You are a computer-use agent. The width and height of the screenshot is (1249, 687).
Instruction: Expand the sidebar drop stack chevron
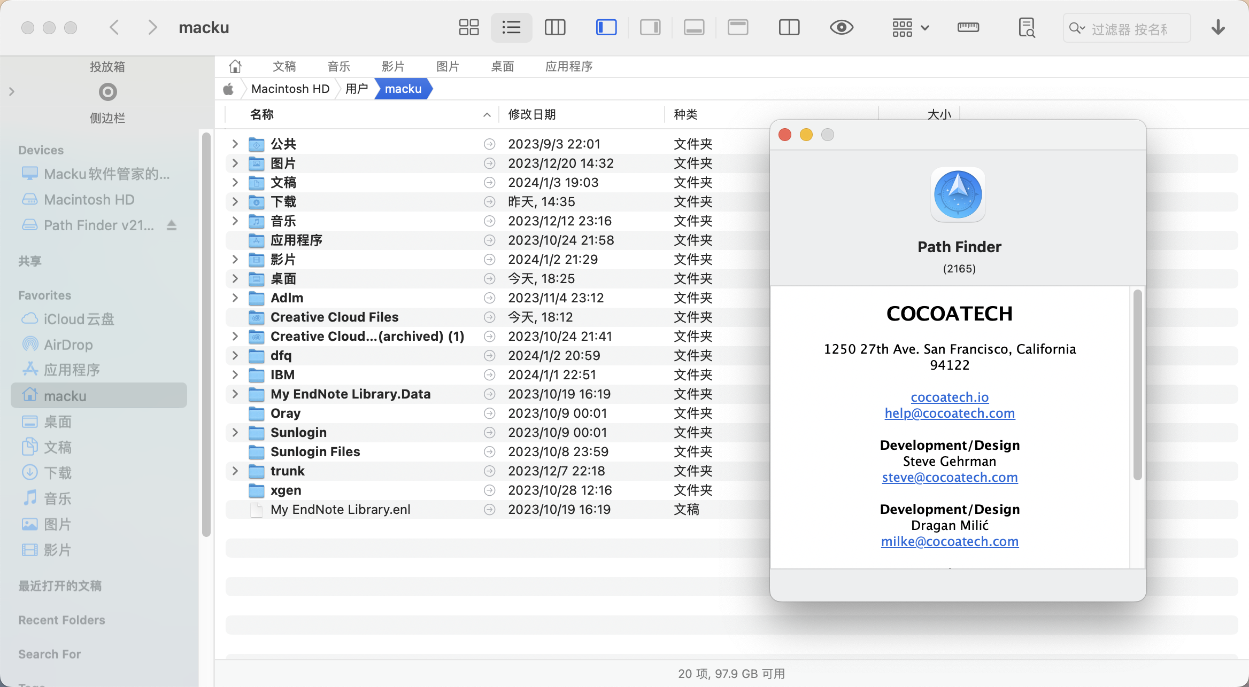(12, 92)
